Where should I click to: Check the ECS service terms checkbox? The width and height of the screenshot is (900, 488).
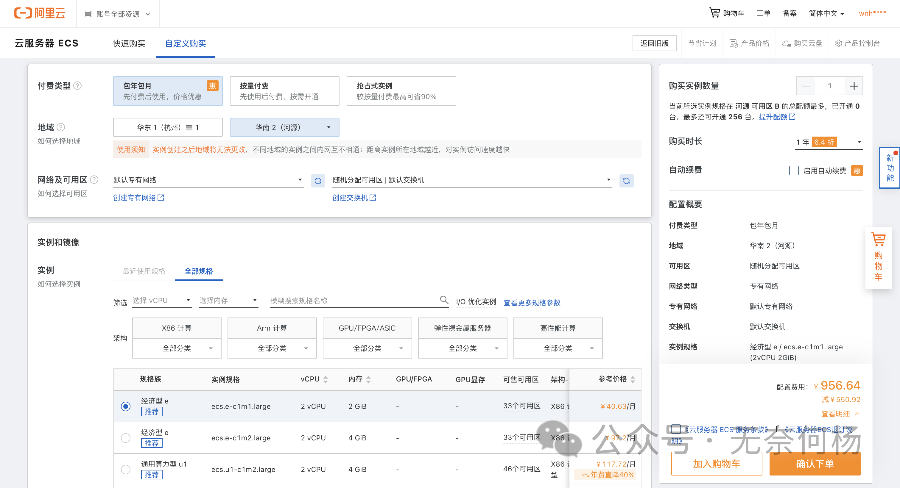(676, 429)
